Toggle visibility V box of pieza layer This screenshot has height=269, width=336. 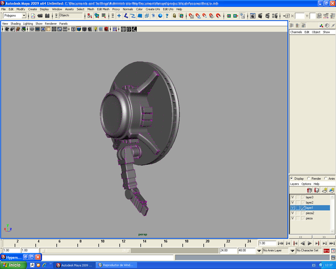point(293,218)
